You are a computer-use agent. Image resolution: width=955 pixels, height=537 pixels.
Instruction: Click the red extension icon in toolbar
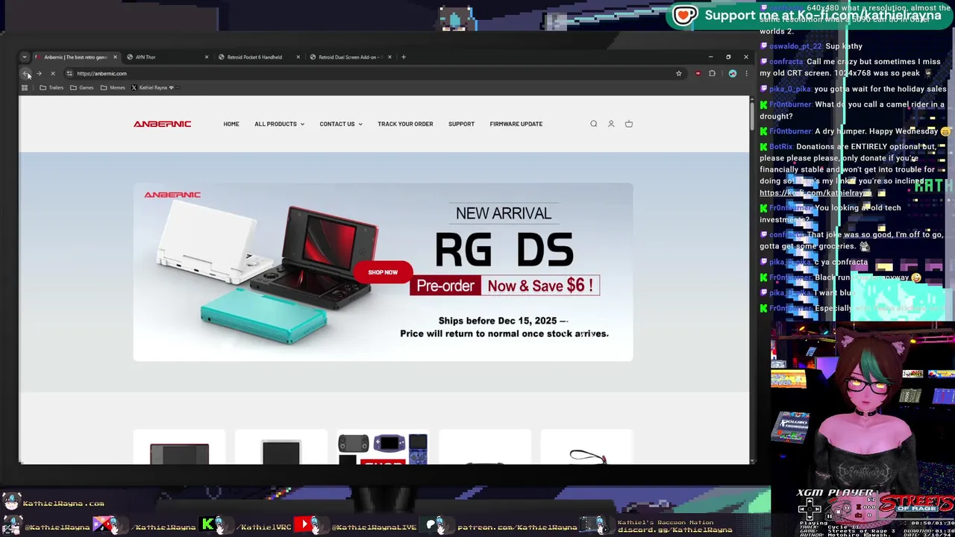click(698, 73)
